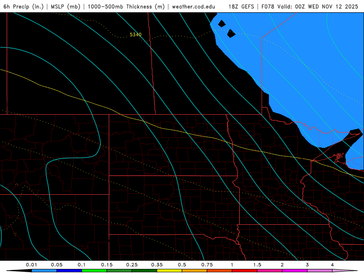
Task: Click the '1.5' colorbar label
Action: point(257,265)
